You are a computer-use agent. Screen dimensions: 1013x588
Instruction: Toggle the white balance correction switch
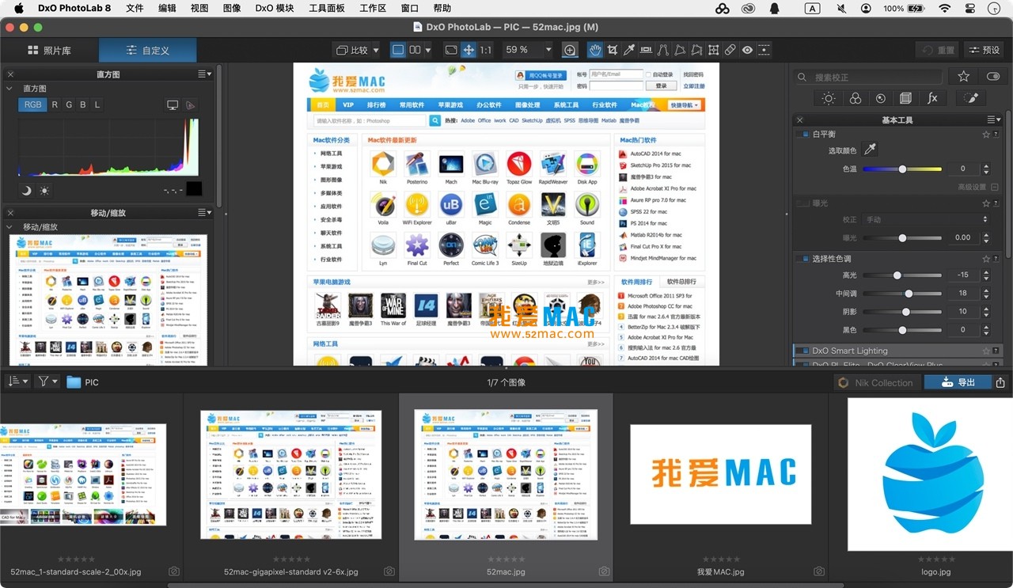804,135
